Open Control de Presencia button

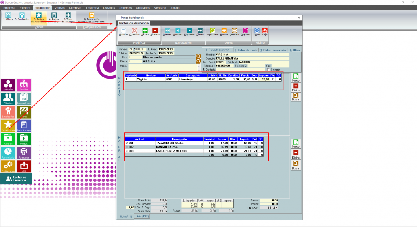(16, 179)
